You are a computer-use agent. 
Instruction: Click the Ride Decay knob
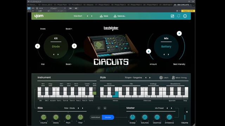[x=56, y=117]
